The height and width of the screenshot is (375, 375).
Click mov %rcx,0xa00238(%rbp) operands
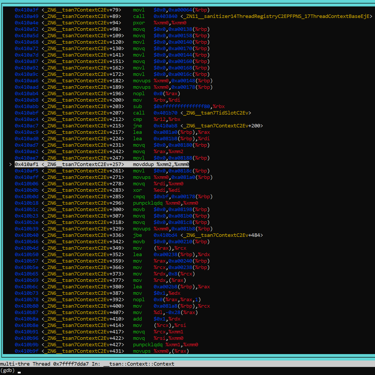[x=182, y=267]
